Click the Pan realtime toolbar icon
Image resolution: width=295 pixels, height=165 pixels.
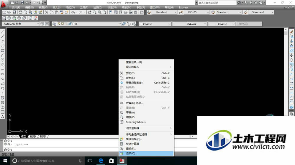[90, 12]
